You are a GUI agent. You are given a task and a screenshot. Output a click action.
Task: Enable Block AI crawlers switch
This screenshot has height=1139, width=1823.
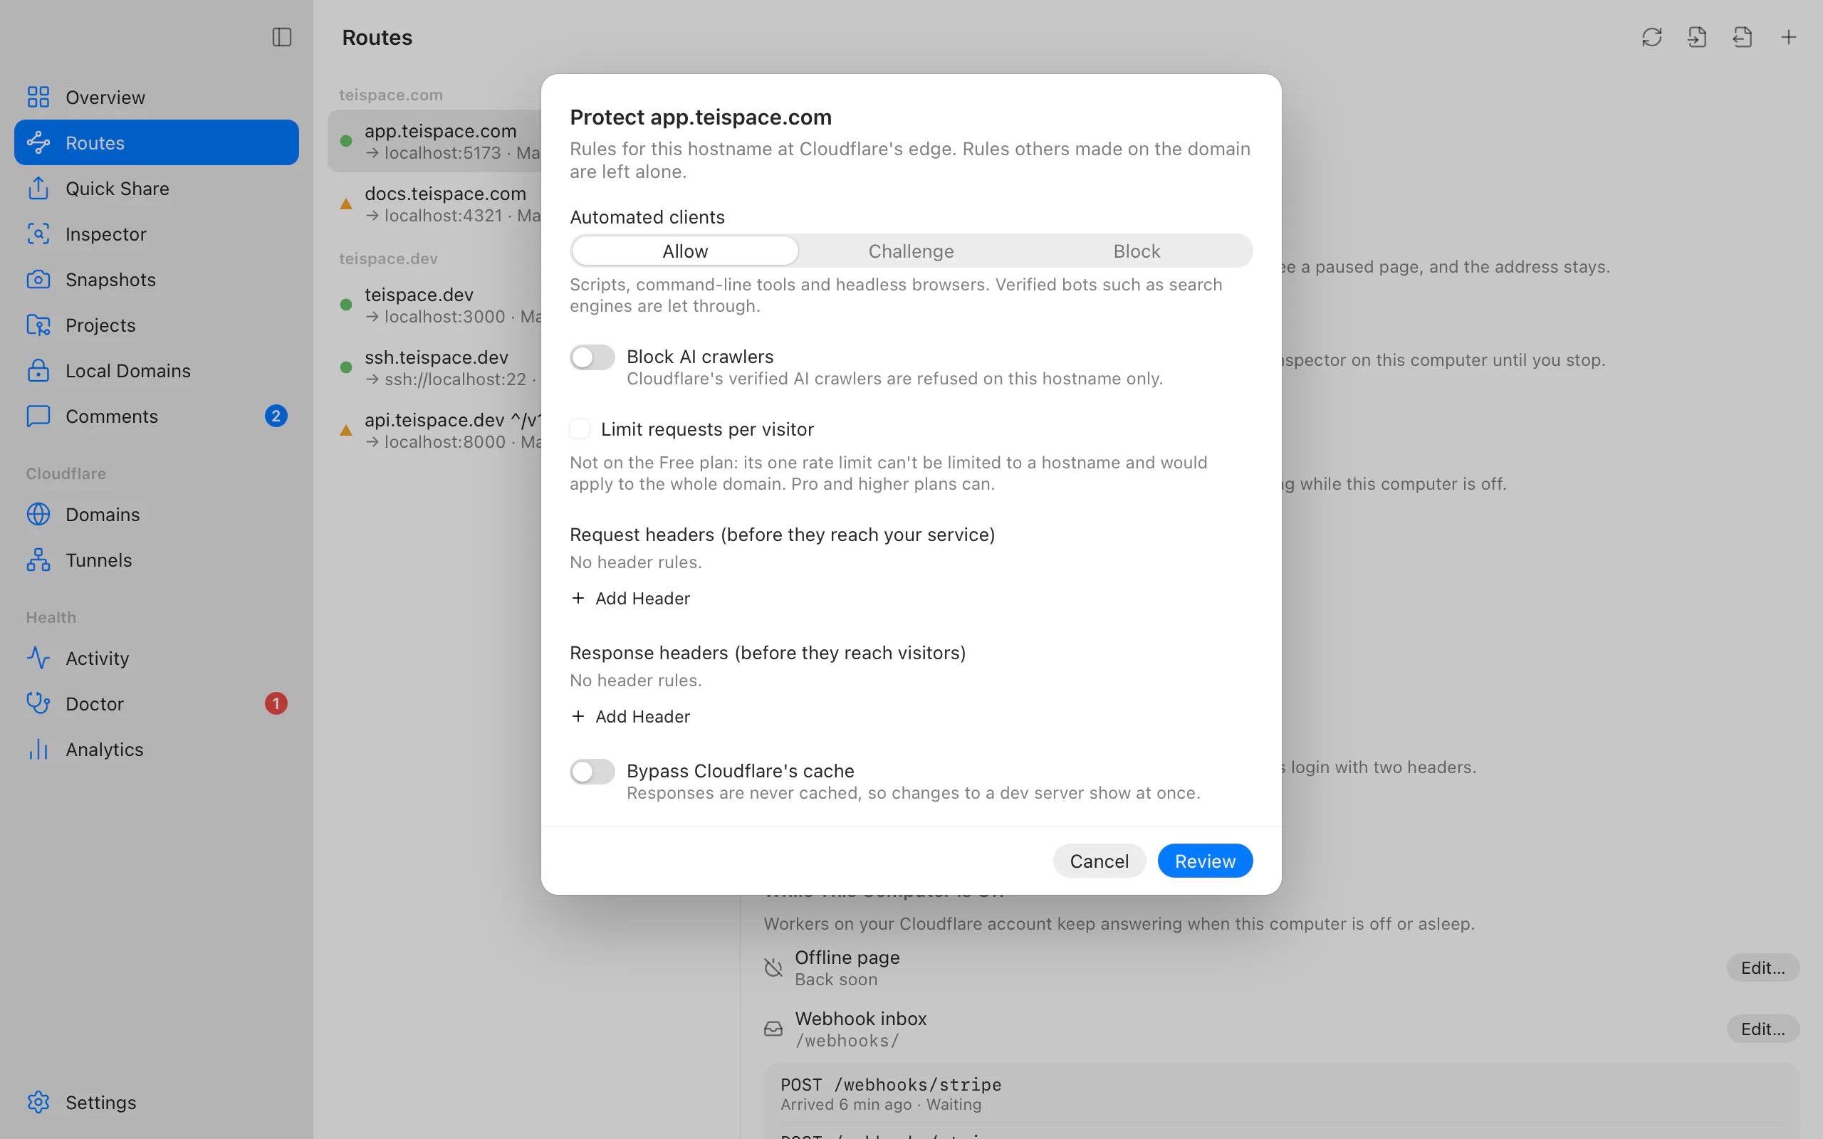tap(592, 357)
